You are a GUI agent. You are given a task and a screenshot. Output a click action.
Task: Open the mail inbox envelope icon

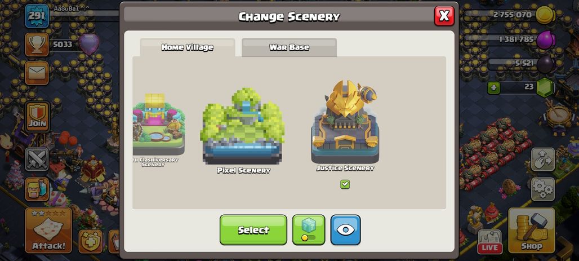click(37, 73)
